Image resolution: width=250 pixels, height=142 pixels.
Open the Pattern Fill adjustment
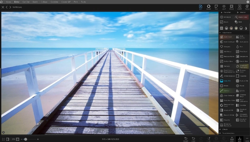point(242,81)
